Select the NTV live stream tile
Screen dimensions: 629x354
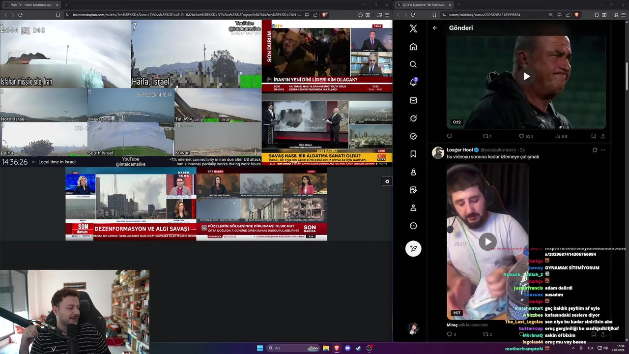pyautogui.click(x=327, y=56)
